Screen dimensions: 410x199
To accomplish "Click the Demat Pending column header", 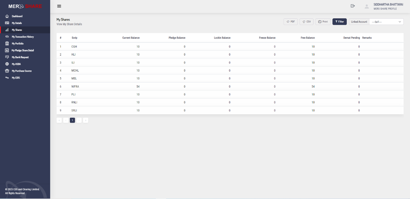I will [352, 38].
